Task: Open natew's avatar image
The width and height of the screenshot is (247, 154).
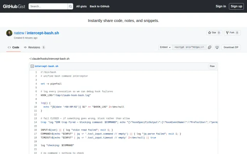Action: coord(9,33)
